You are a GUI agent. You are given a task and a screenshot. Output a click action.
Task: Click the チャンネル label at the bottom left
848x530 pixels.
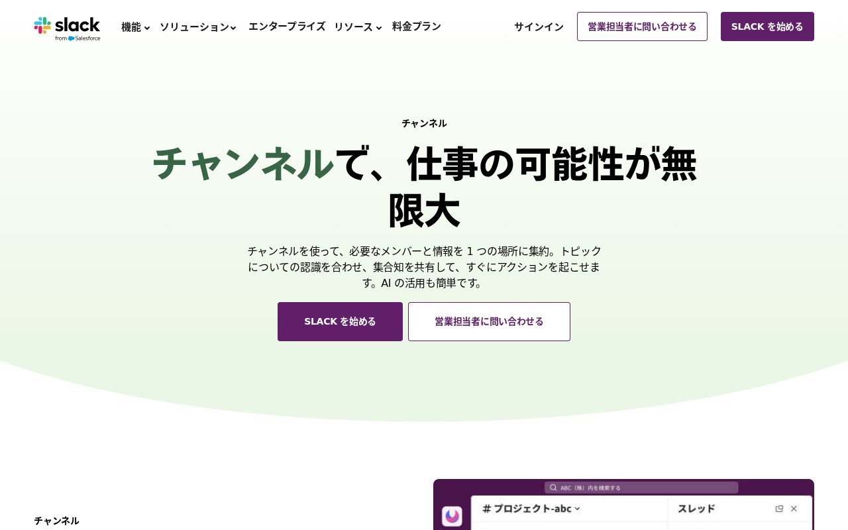click(x=56, y=521)
